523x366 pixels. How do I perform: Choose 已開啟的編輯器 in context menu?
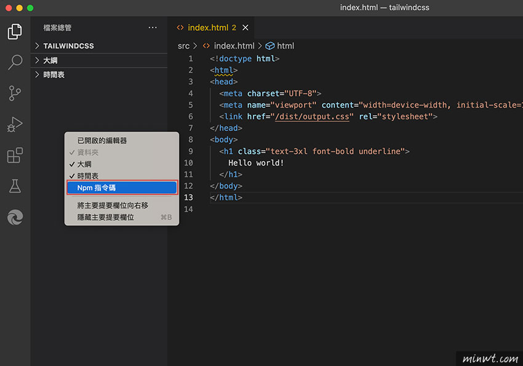tap(122, 141)
